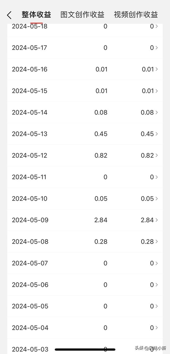Open the 2024-05-06 date entry

(85, 285)
